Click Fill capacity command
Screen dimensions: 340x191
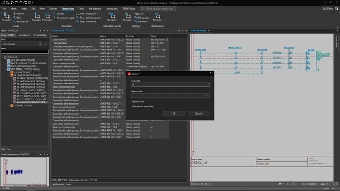click(142, 18)
